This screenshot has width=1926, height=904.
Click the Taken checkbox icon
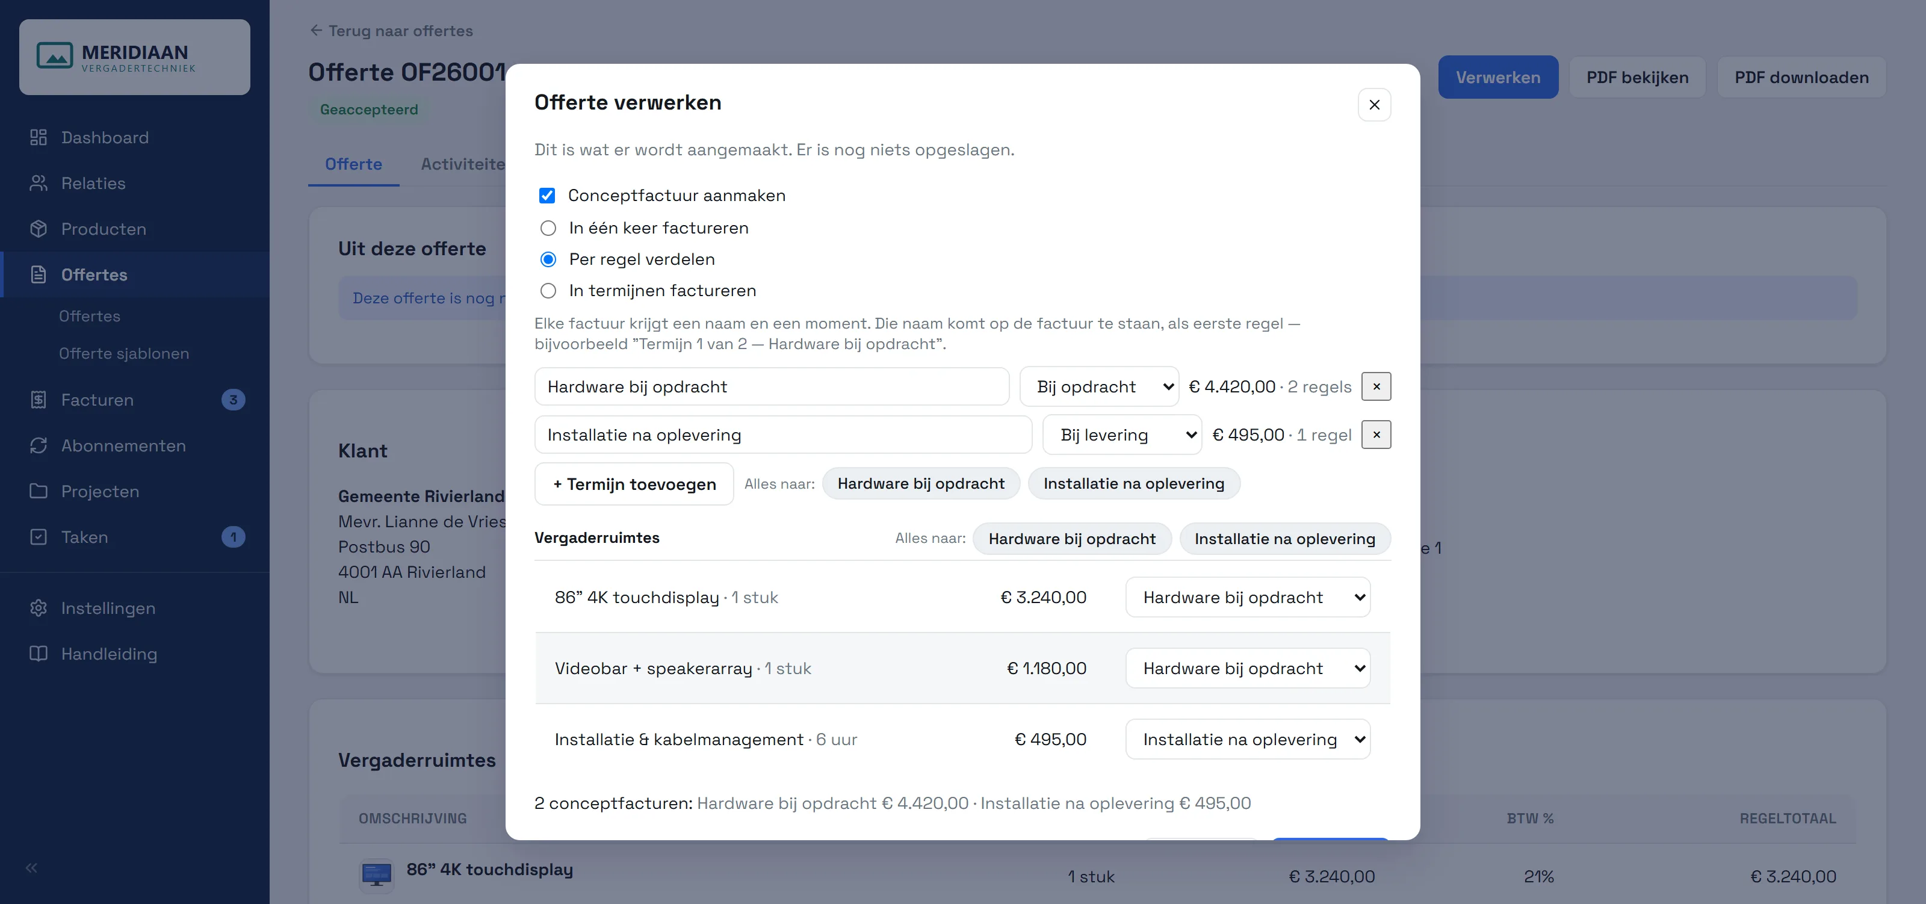(38, 537)
